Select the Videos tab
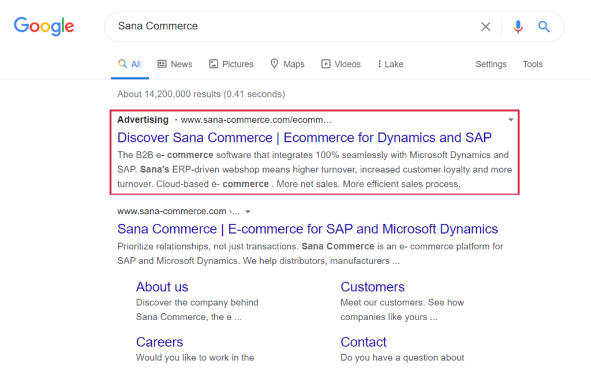Viewport: 591px width, 379px height. [341, 64]
